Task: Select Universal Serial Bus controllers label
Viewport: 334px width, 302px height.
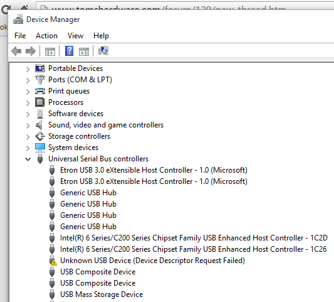Action: (x=98, y=159)
